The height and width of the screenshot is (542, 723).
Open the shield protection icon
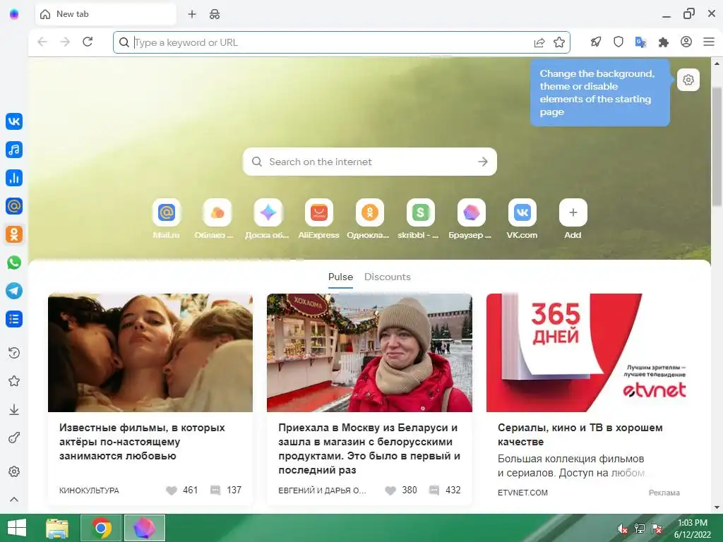click(x=619, y=42)
